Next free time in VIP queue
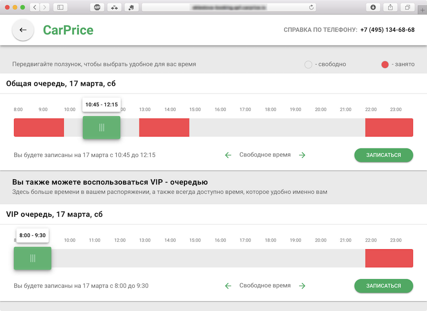This screenshot has width=427, height=311. (x=302, y=286)
